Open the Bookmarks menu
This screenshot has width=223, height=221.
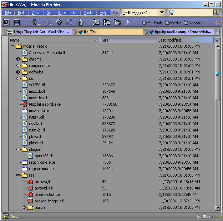tap(67, 13)
